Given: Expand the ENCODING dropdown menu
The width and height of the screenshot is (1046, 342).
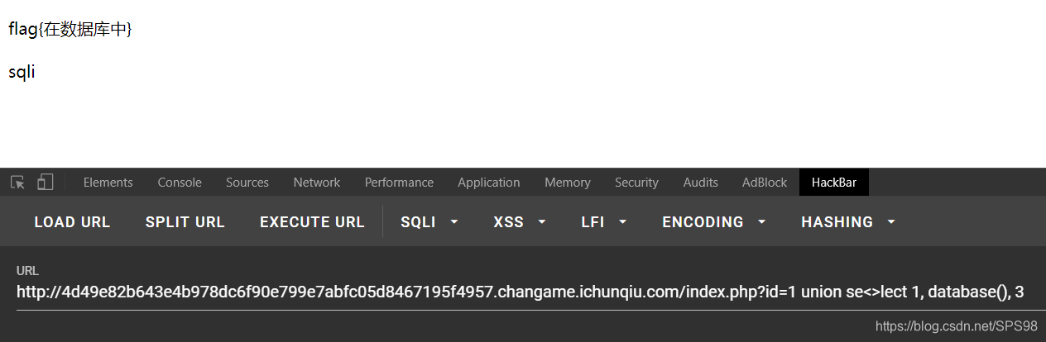Looking at the screenshot, I should point(714,221).
